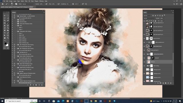Add layer style fx icon
Screen dimensions: 183x103
[x=158, y=83]
